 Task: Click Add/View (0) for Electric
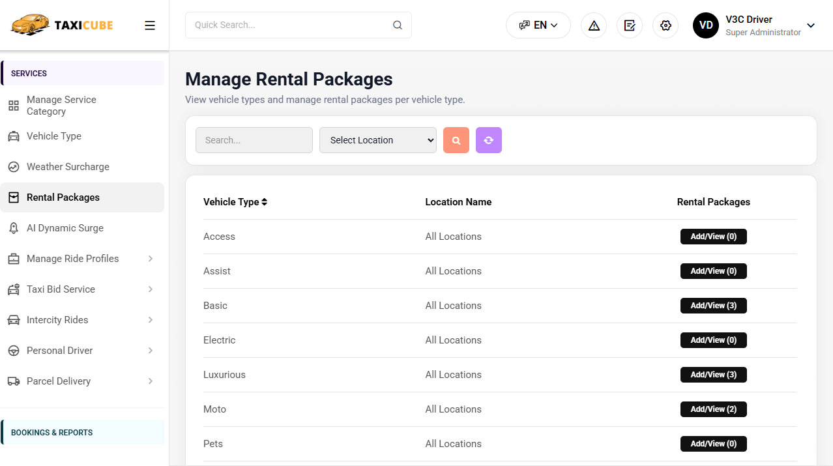point(714,340)
